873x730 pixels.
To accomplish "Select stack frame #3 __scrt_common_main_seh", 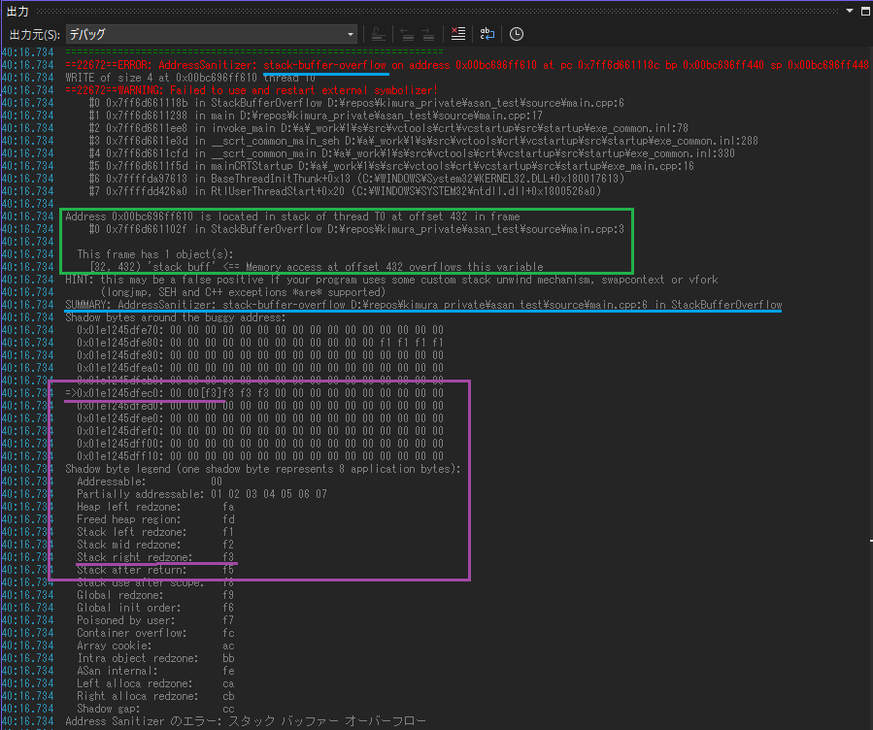I will pos(423,141).
